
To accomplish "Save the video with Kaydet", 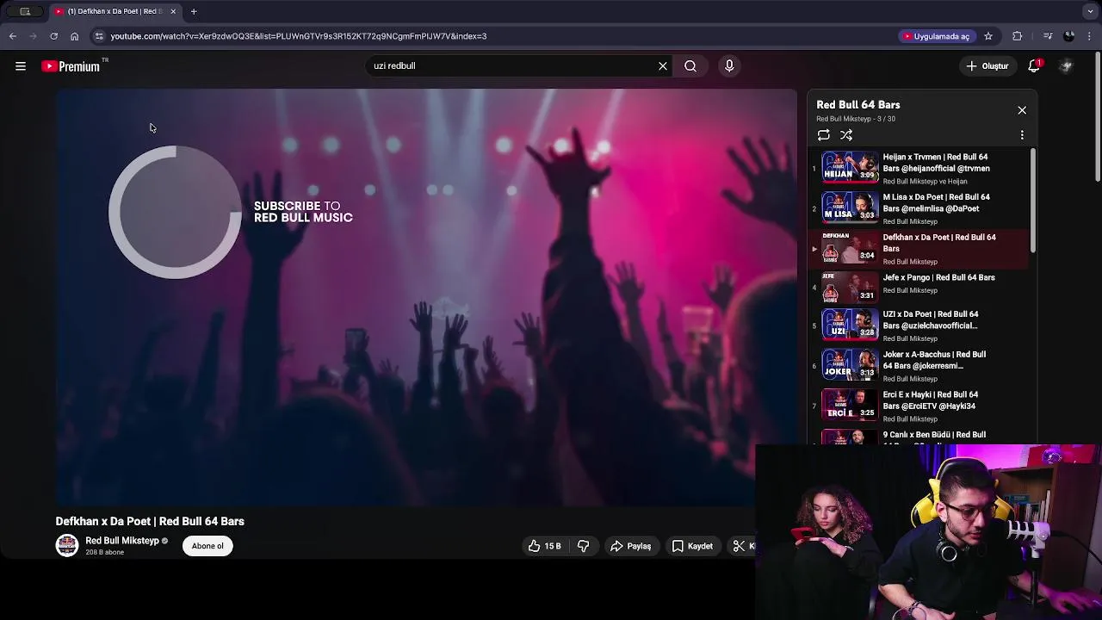I will (x=692, y=546).
